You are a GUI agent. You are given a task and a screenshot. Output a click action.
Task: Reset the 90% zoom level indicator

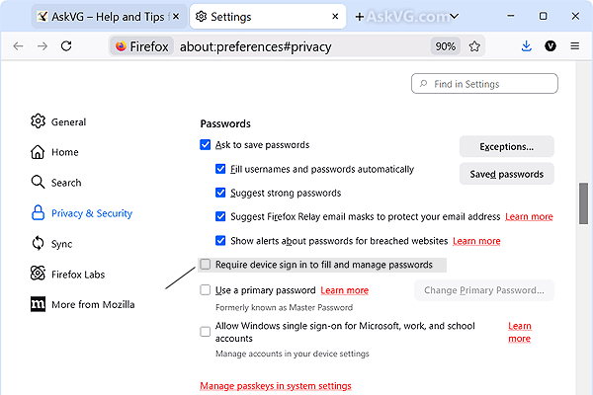[445, 46]
